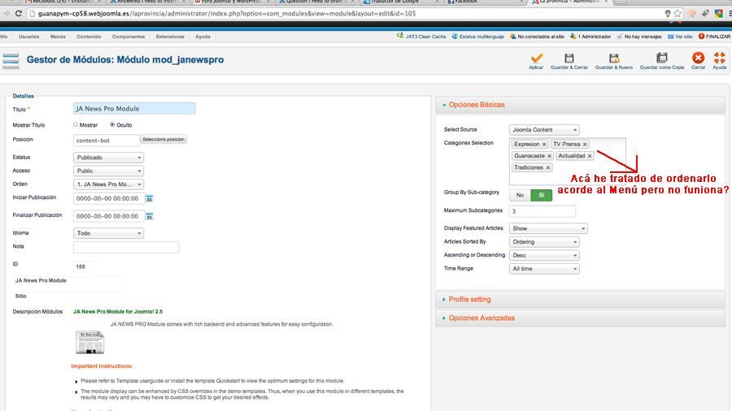Set Group By Sub-category to No
This screenshot has width=732, height=411.
pos(520,195)
